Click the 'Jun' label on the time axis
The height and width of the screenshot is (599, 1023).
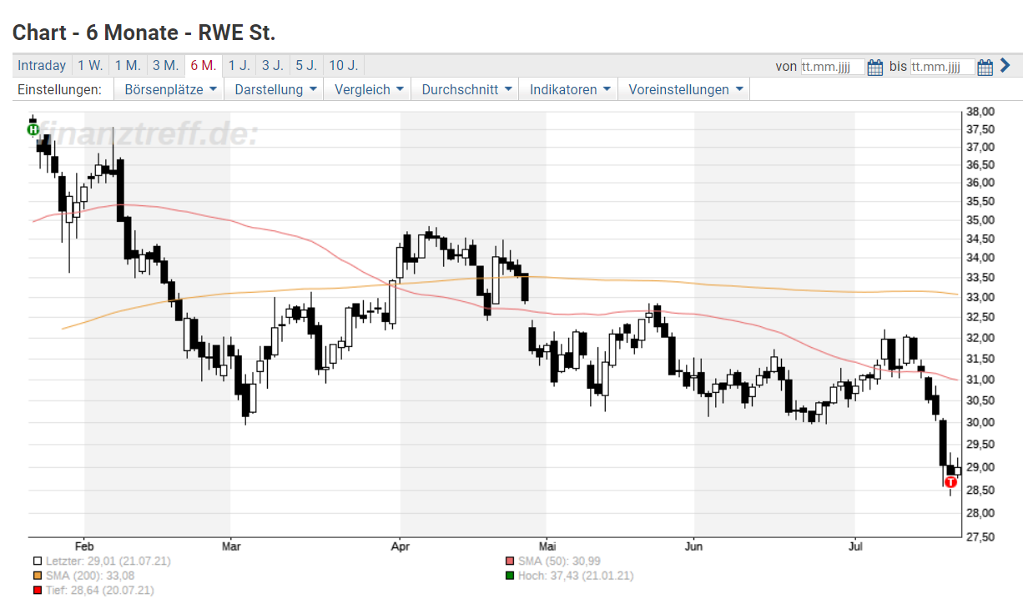pos(694,547)
